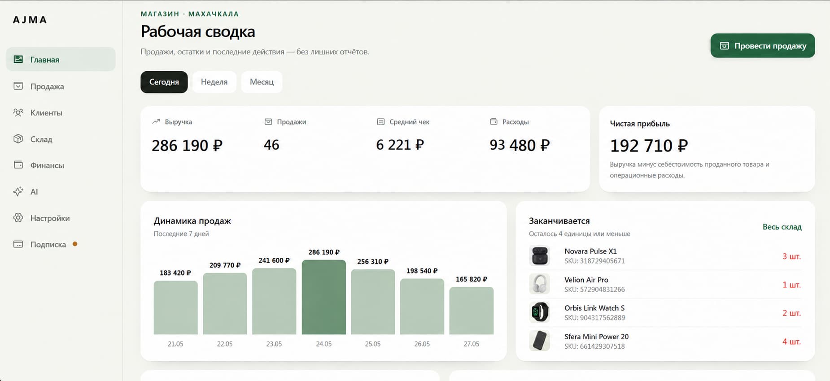Open the Клиенты page
This screenshot has height=381, width=830.
(61, 113)
